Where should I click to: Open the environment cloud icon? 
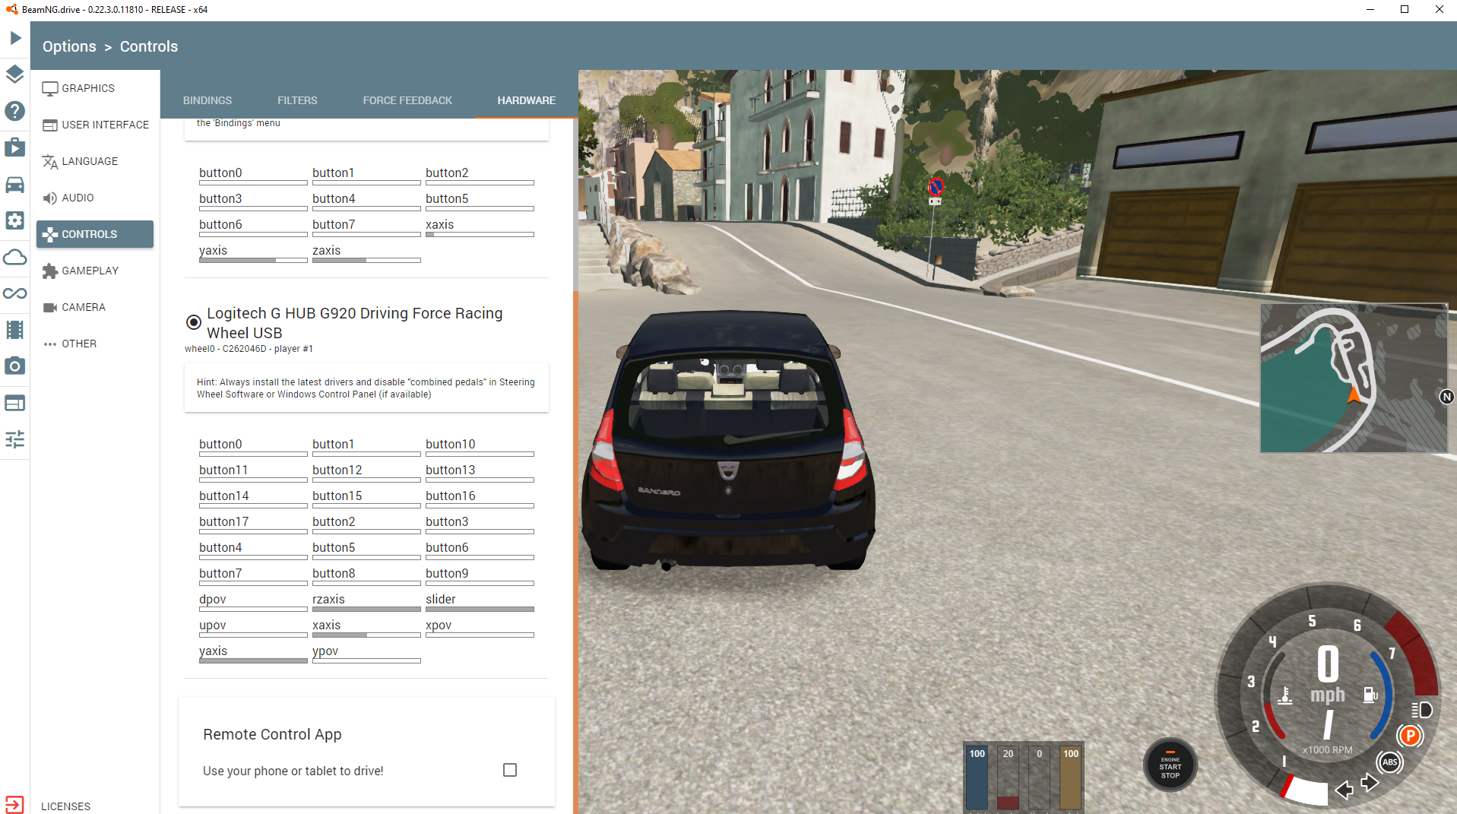[x=15, y=257]
